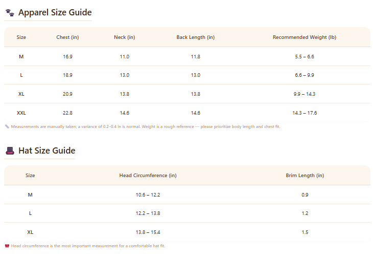Click the top hat icon beside Hat Size Guide
Viewport: 373px width, 259px height.
(x=10, y=151)
